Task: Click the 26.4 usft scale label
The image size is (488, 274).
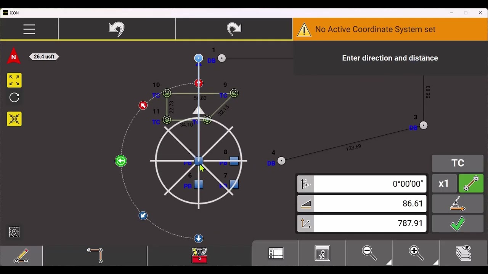Action: (44, 57)
